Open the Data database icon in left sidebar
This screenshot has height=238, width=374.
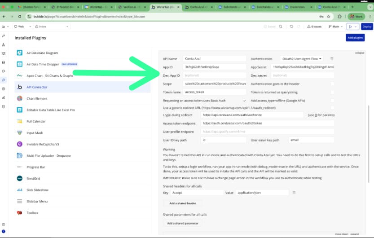(3, 62)
